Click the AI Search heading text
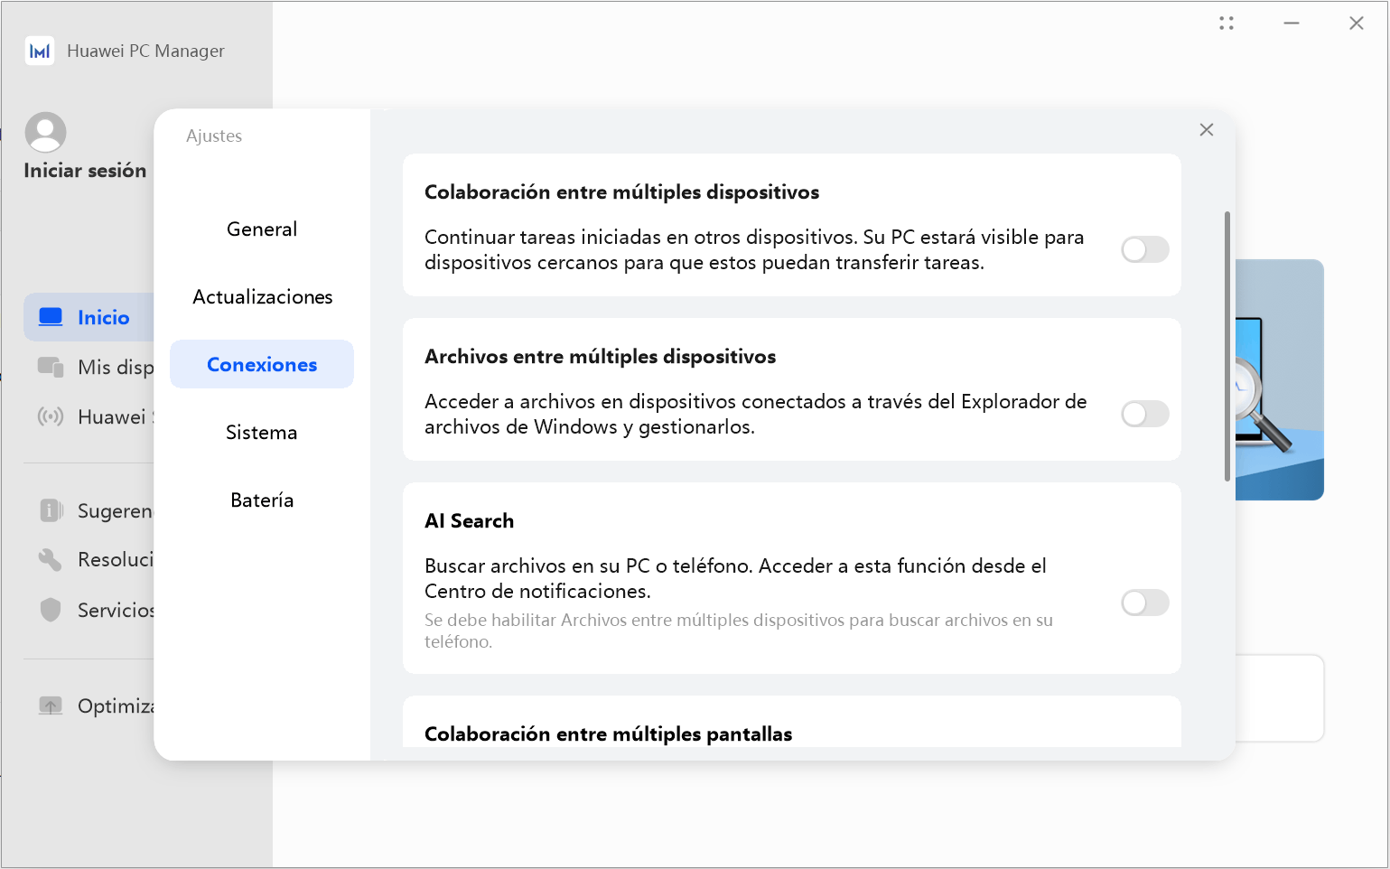The height and width of the screenshot is (869, 1390). click(x=469, y=521)
